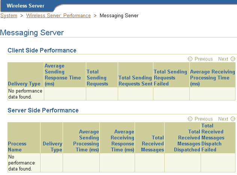Click Next arrow icon in Client Side Performance
This screenshot has width=237, height=175.
point(233,59)
